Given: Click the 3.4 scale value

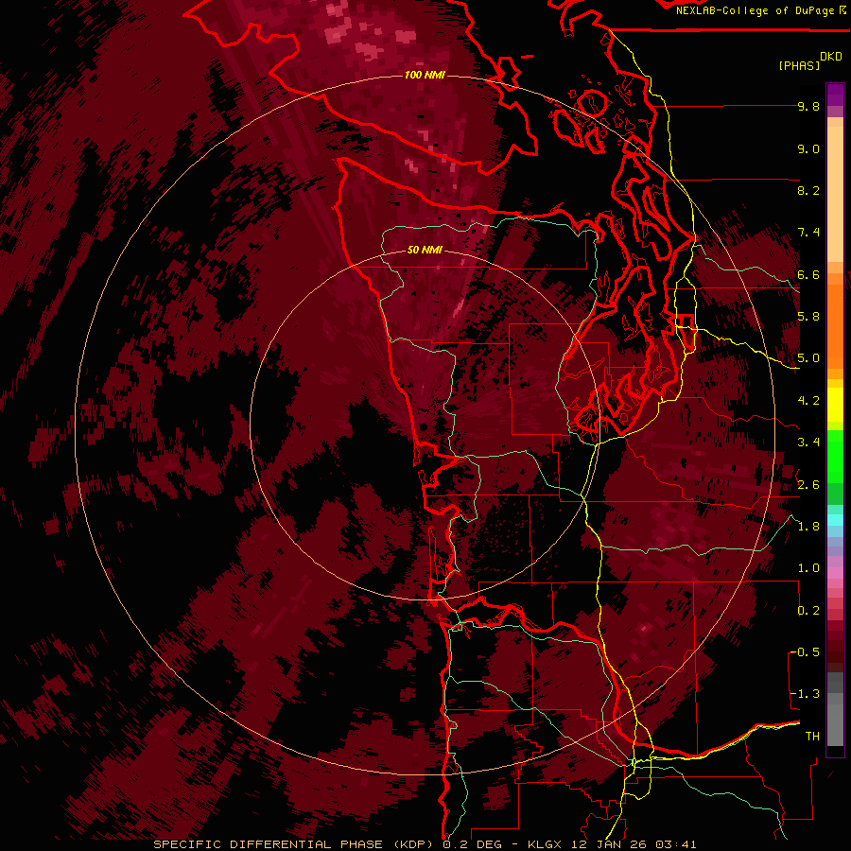Looking at the screenshot, I should coord(808,443).
